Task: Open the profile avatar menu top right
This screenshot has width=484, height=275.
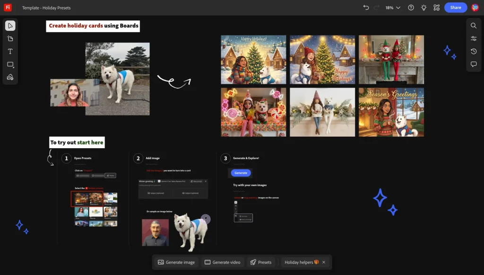Action: click(x=475, y=8)
